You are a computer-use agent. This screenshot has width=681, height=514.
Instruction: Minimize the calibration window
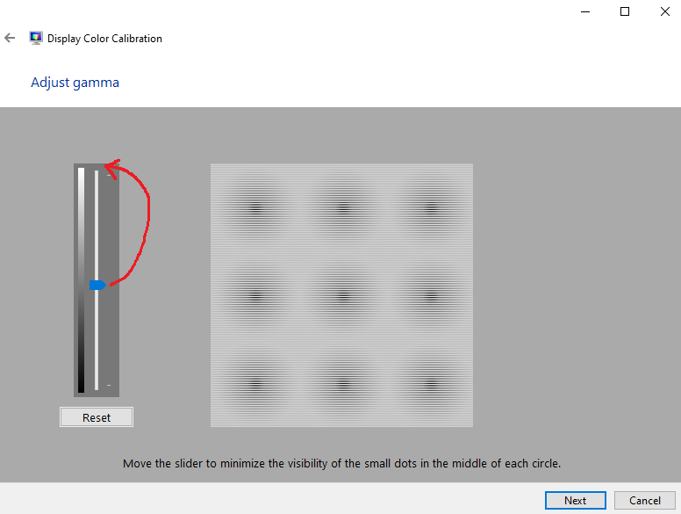pos(585,11)
